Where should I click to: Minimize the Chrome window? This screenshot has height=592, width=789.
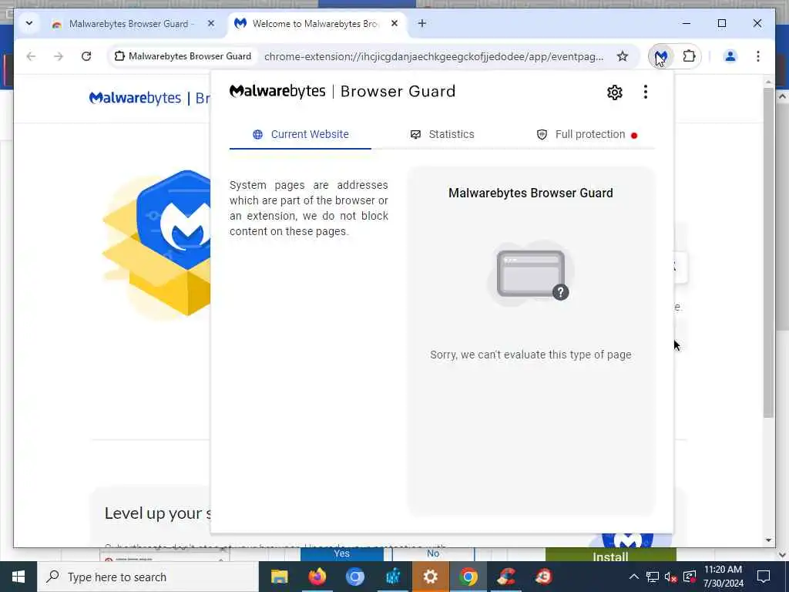(686, 24)
